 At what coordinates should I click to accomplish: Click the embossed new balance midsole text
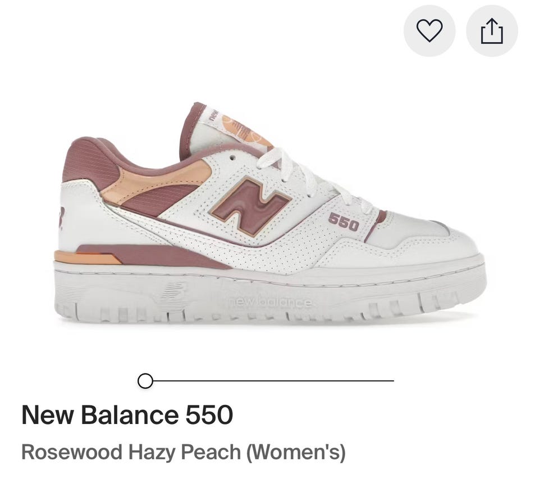(x=270, y=302)
